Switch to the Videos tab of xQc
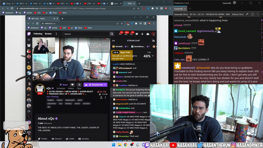Viewport: 263px width, 148px height. click(x=71, y=88)
